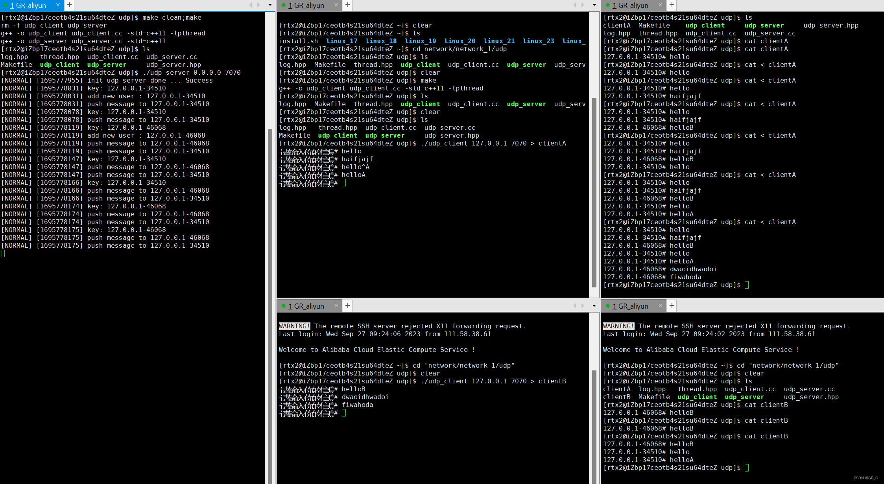
Task: Click the 'add new user : 127.0.0.1-34510' log line
Action: (103, 96)
